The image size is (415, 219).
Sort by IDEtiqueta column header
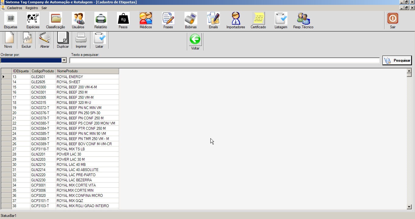pyautogui.click(x=21, y=71)
